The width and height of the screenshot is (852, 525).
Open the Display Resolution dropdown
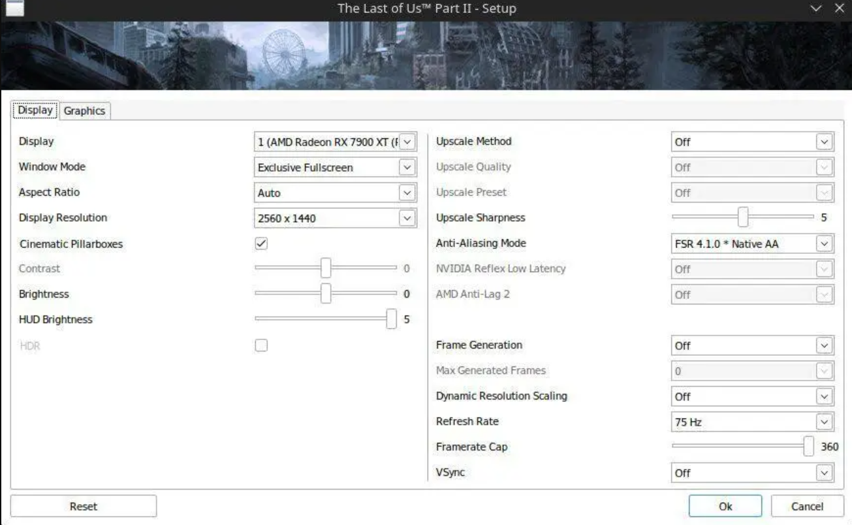coord(335,218)
